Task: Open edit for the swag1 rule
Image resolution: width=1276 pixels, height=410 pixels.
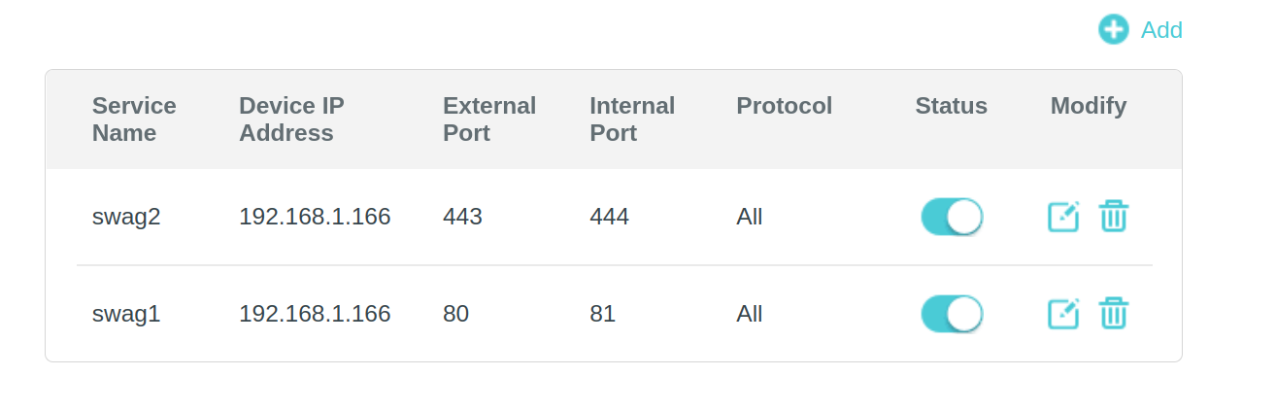Action: (1063, 313)
